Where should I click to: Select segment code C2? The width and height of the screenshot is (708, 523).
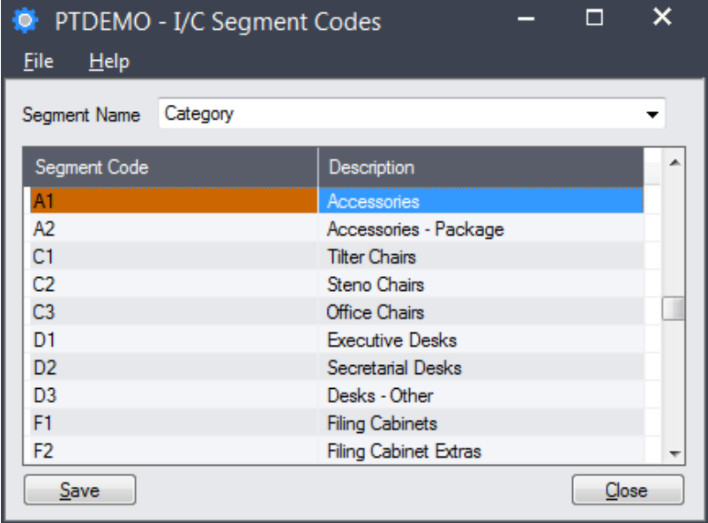tap(174, 284)
